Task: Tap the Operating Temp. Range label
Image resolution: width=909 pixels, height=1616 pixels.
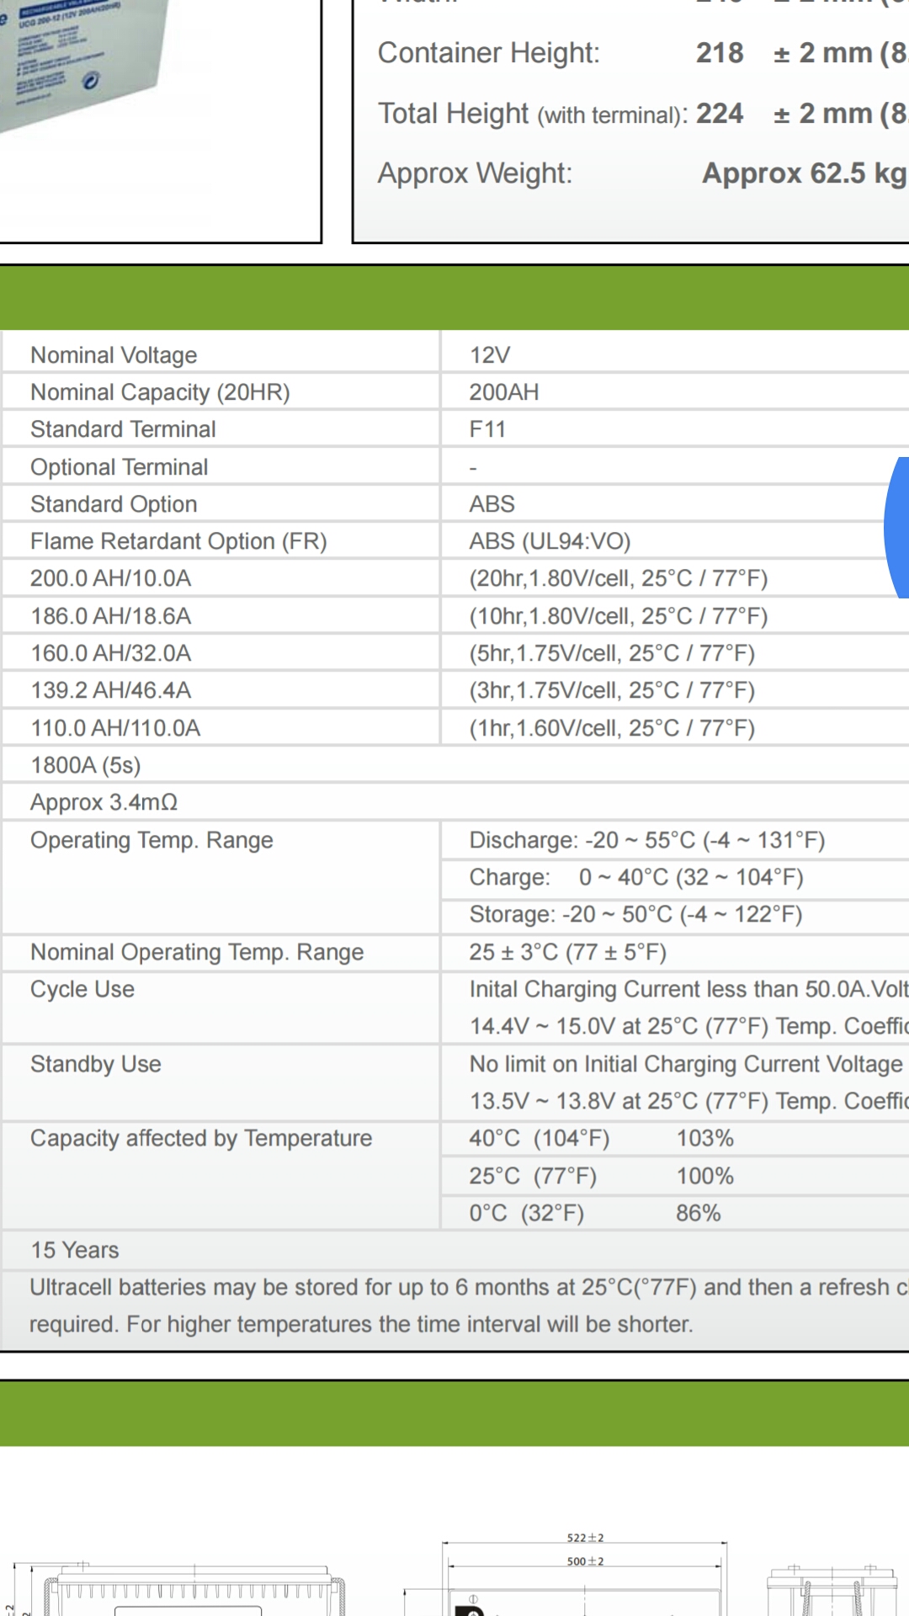Action: click(x=151, y=840)
